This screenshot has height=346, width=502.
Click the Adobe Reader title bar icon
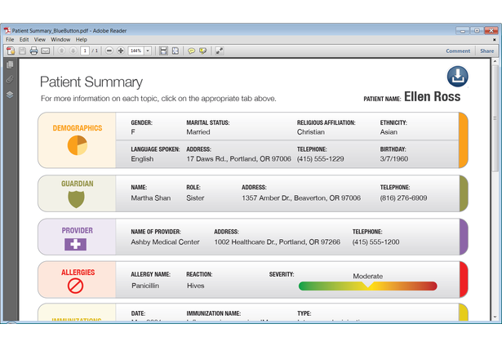click(x=7, y=30)
